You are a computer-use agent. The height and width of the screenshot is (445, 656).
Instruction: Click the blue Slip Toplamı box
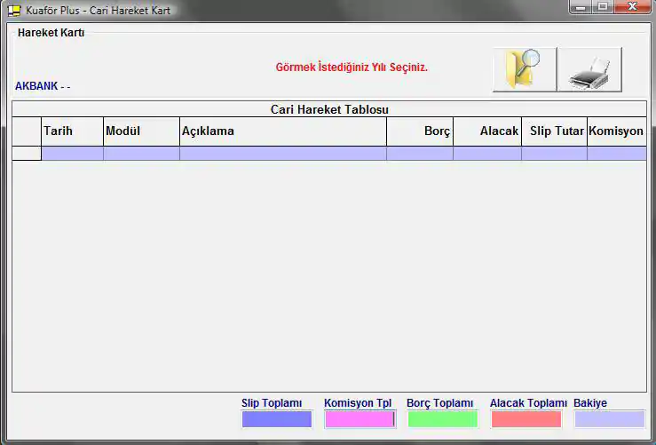pos(277,419)
